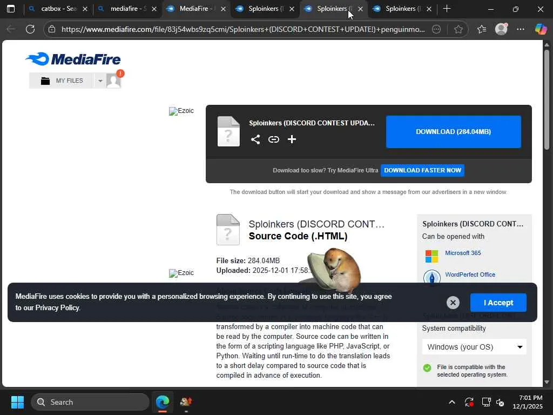553x415 pixels.
Task: Add page to favorites star icon
Action: click(x=458, y=29)
